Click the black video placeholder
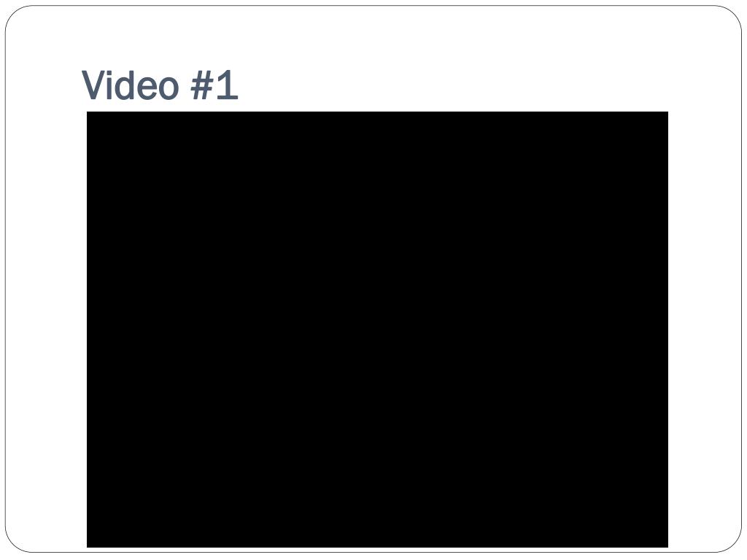 point(377,330)
